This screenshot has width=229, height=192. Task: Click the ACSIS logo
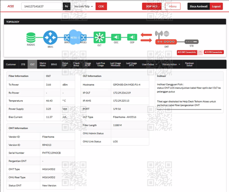11,6
